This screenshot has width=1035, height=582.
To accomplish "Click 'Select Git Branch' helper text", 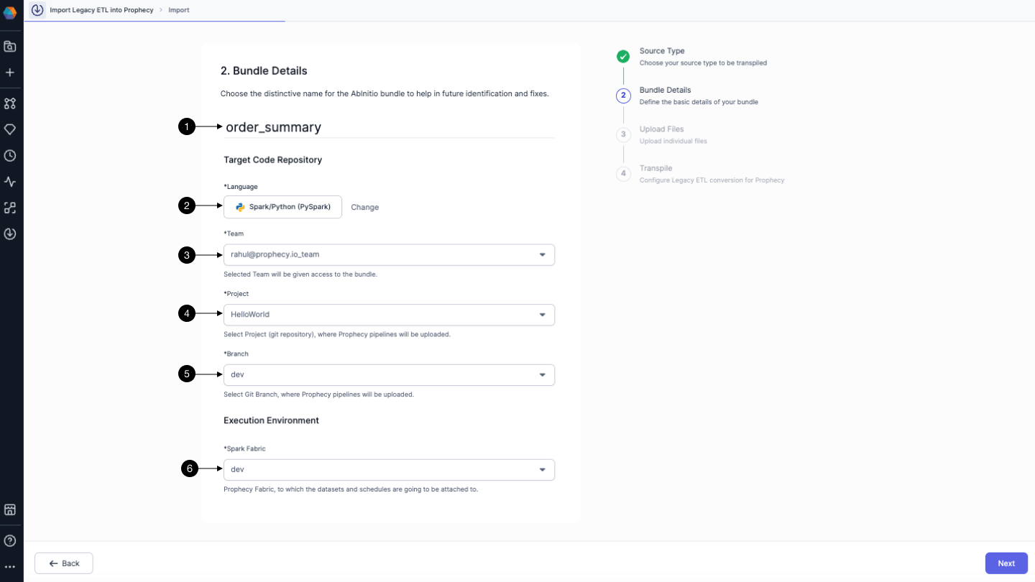I will [318, 394].
